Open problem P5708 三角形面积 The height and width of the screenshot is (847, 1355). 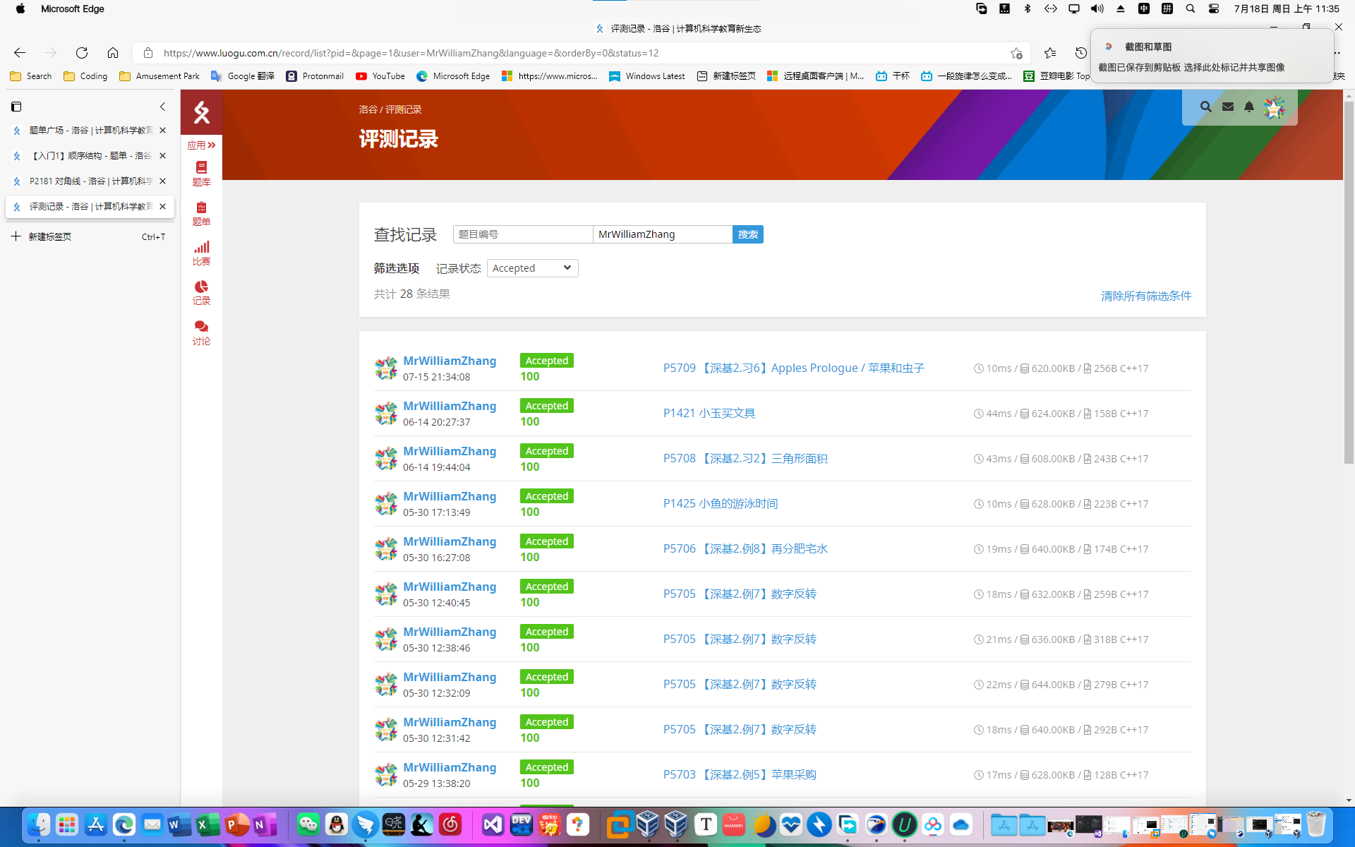pos(745,458)
